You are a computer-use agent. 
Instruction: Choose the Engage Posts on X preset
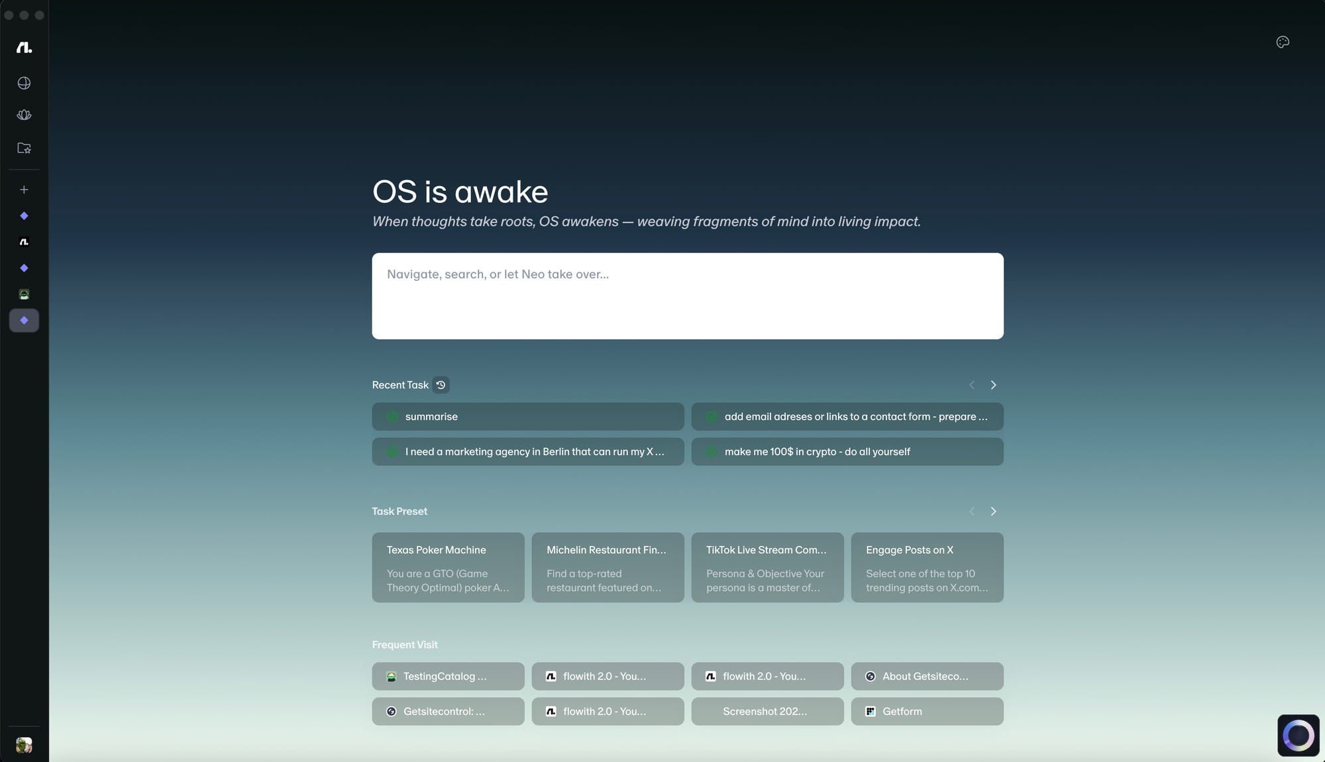pos(927,567)
